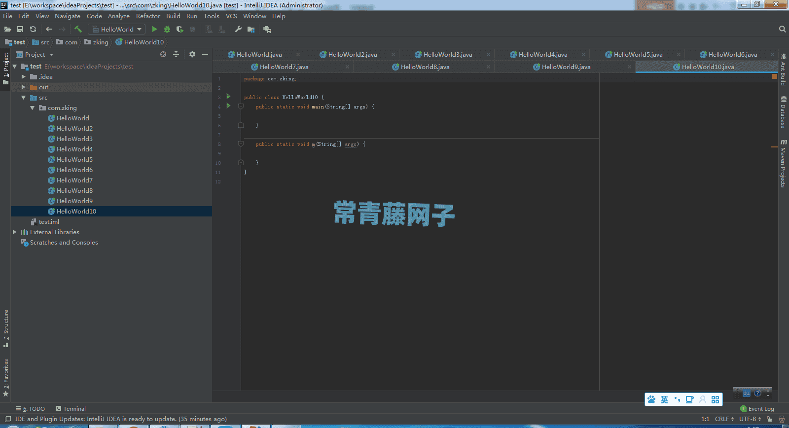
Task: Toggle the 1: Project tool window button
Action: click(6, 69)
